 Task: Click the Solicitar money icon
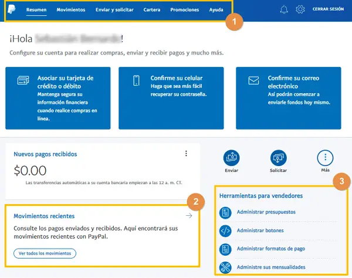(x=278, y=158)
